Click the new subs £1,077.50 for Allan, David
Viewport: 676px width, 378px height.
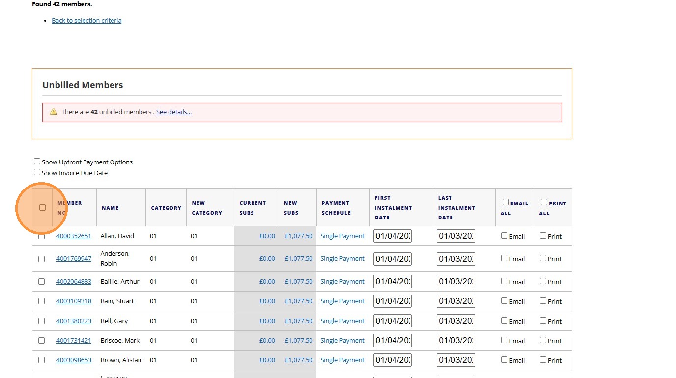coord(299,236)
